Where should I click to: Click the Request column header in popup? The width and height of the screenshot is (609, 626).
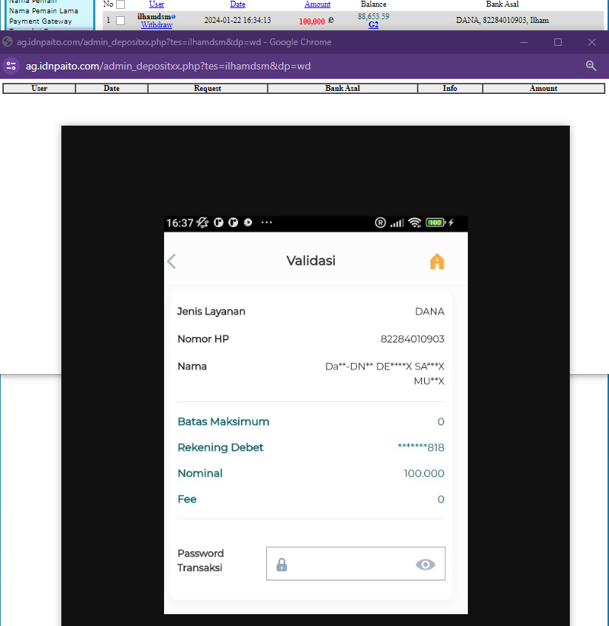[x=208, y=88]
